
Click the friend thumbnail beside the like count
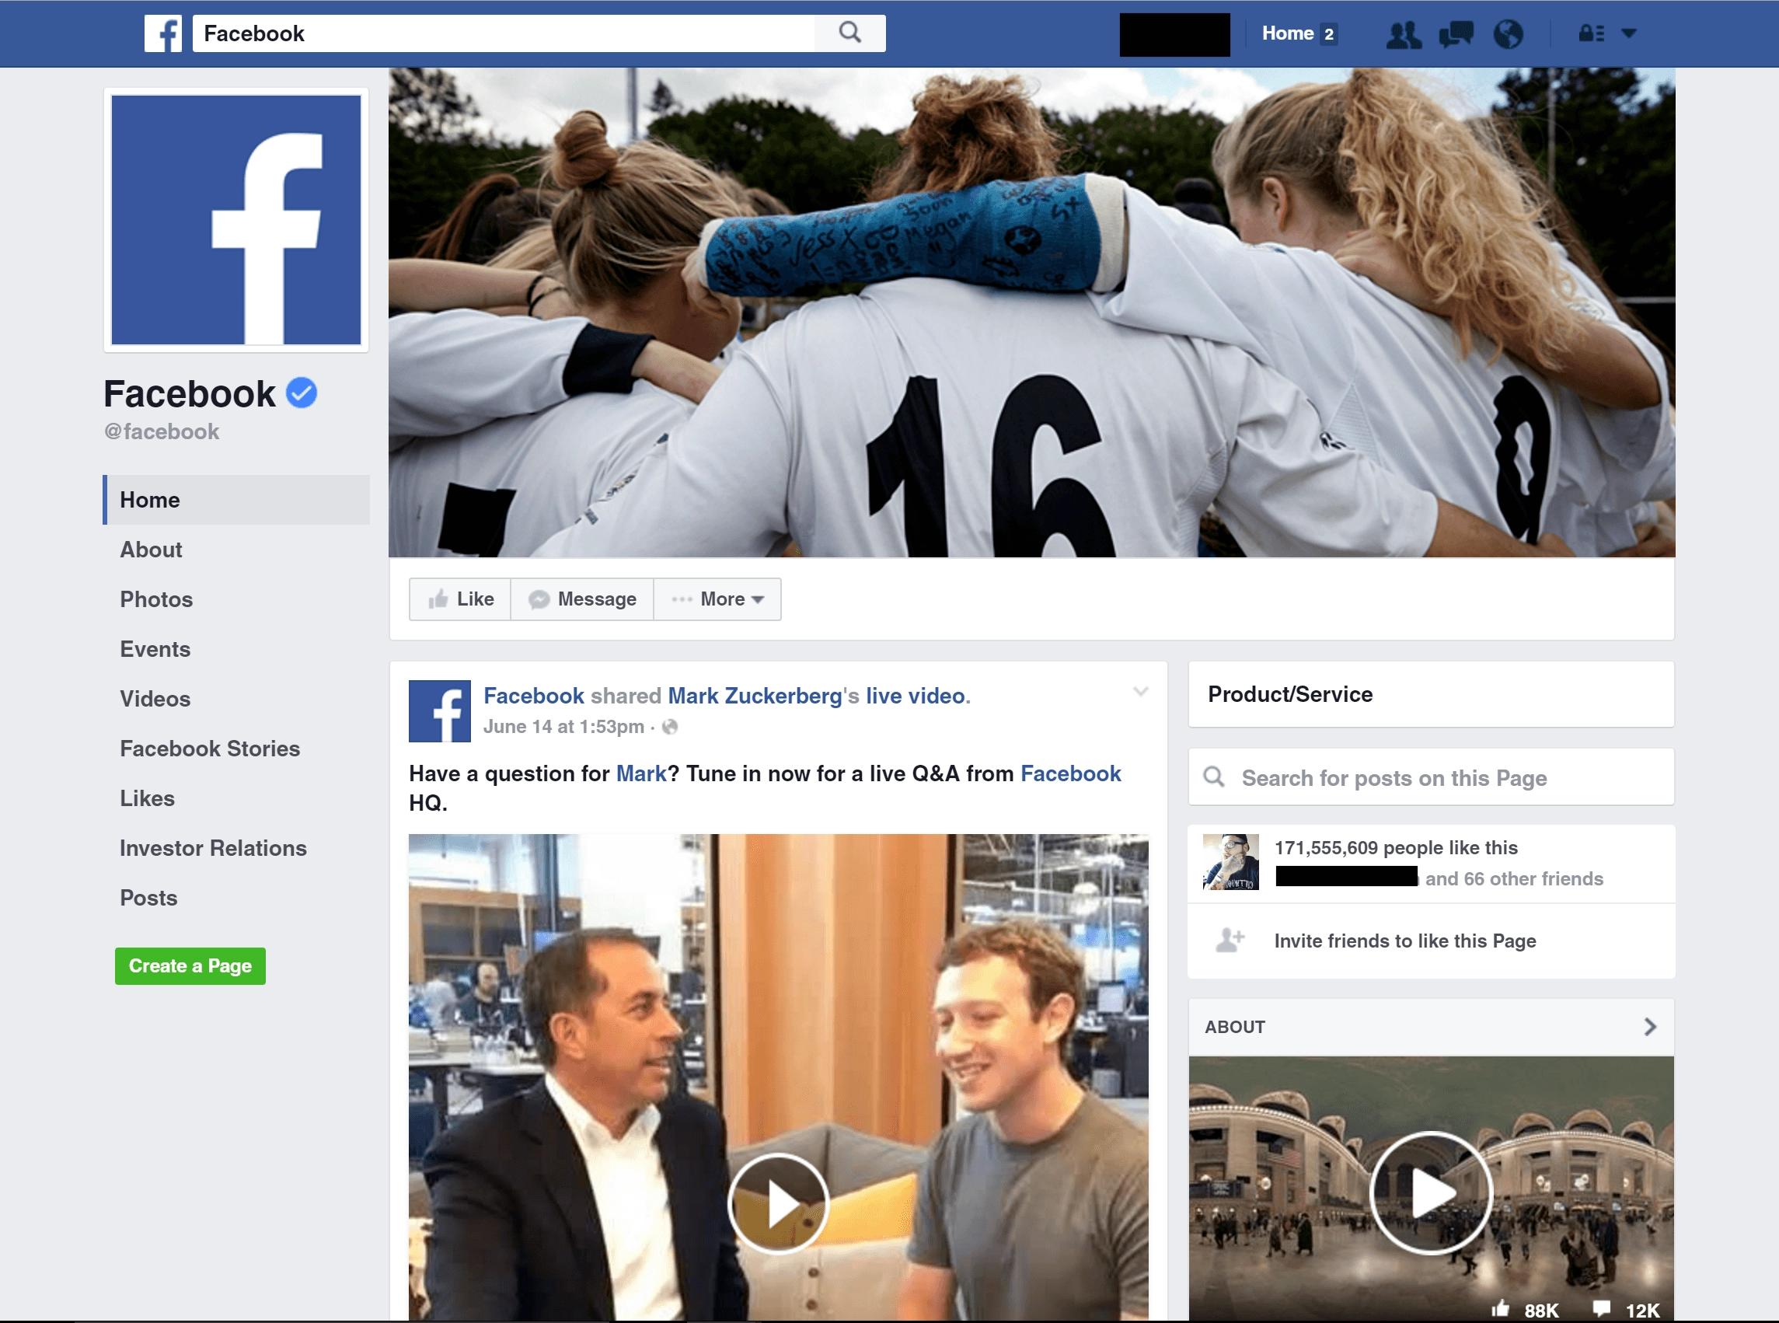click(x=1230, y=862)
